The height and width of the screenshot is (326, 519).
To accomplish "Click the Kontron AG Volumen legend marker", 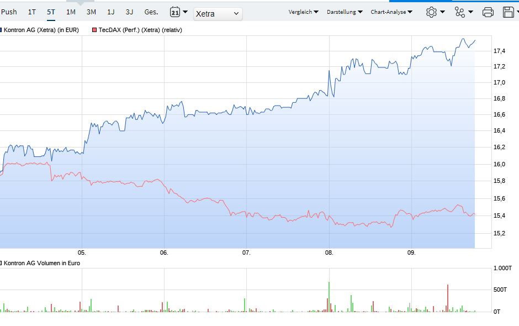I will coord(3,264).
